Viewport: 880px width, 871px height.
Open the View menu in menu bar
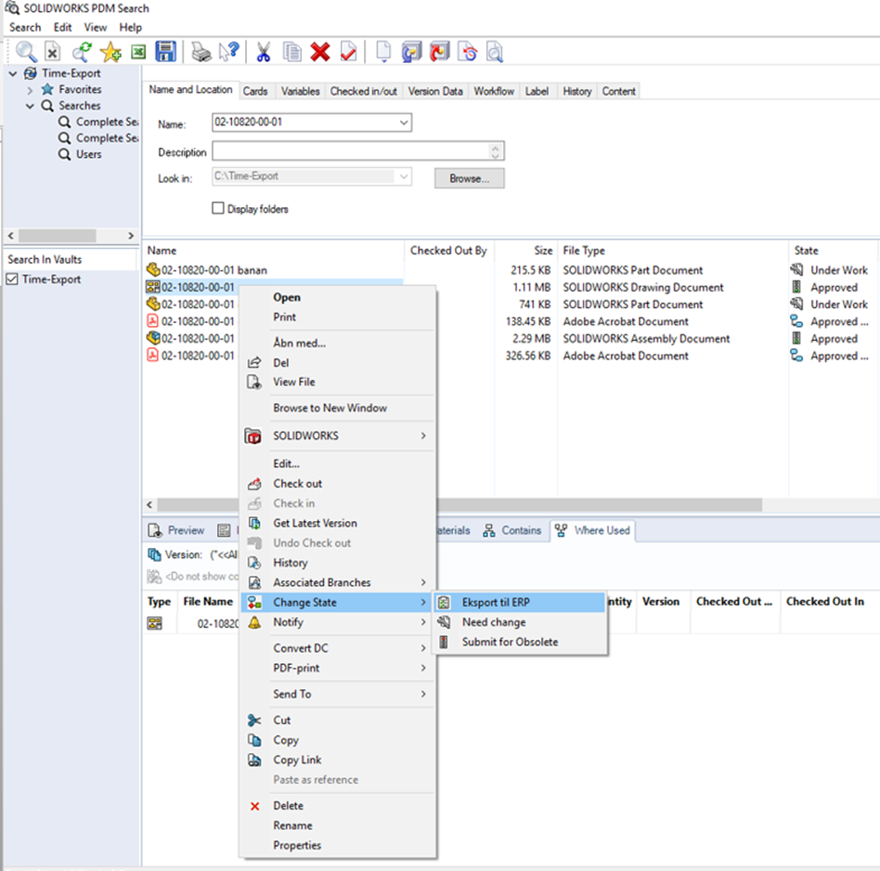pos(96,27)
